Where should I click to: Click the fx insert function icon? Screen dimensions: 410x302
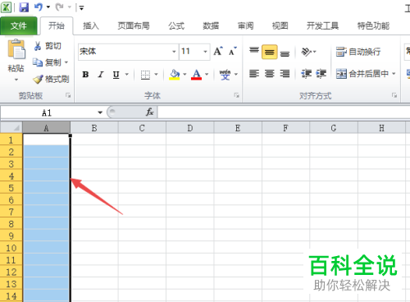(x=149, y=112)
